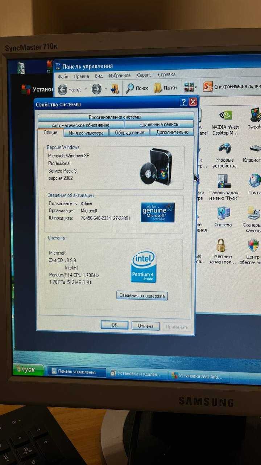Open the Избранное menu
Image resolution: width=261 pixels, height=465 pixels.
click(x=120, y=76)
